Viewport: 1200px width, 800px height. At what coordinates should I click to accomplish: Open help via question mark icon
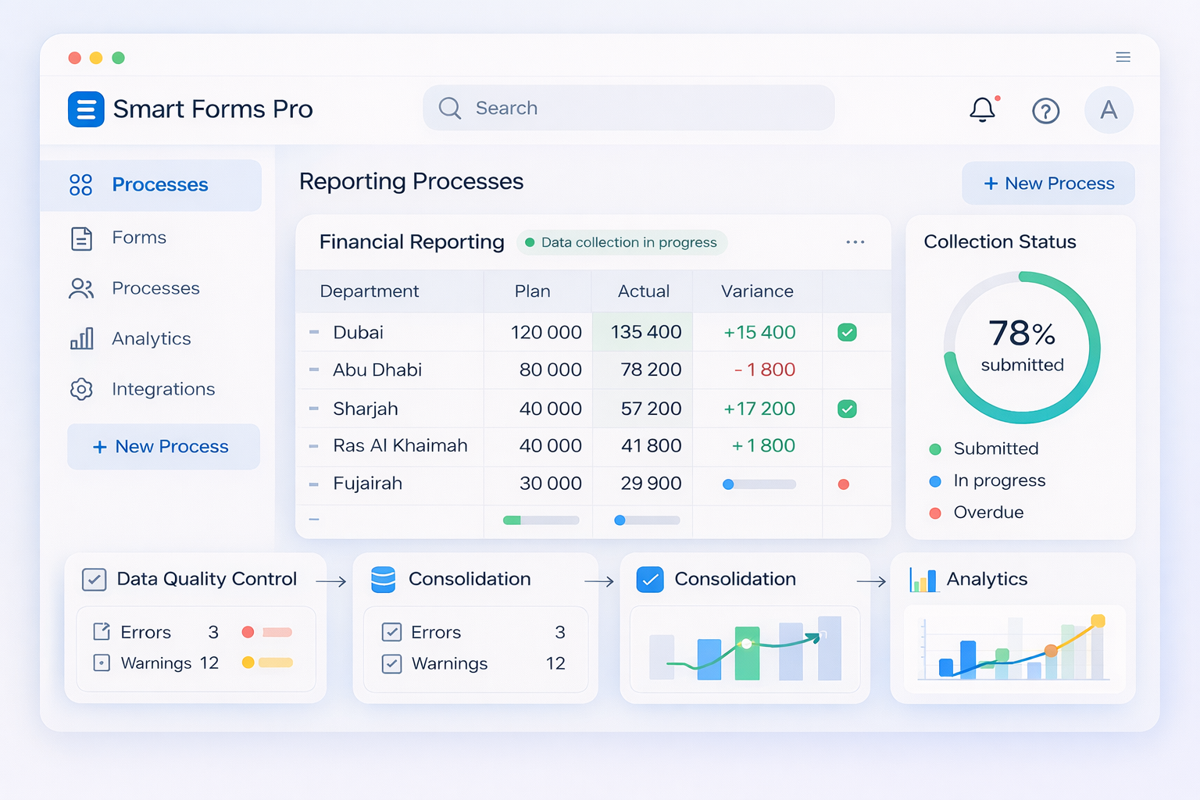pyautogui.click(x=1045, y=111)
